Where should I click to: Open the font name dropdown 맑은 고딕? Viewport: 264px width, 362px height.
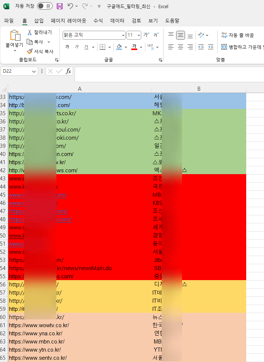(x=123, y=35)
